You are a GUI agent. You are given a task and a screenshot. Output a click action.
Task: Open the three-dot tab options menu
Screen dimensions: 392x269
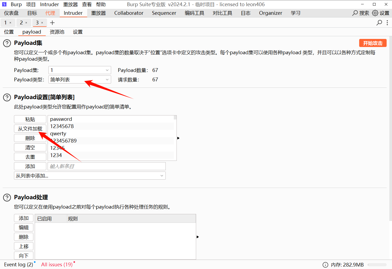pos(387,23)
